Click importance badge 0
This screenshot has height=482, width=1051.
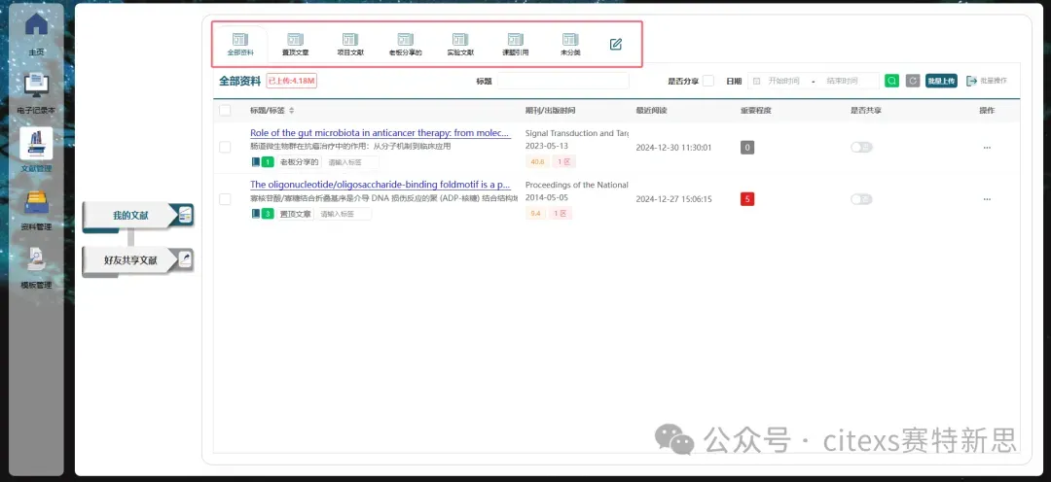(747, 148)
